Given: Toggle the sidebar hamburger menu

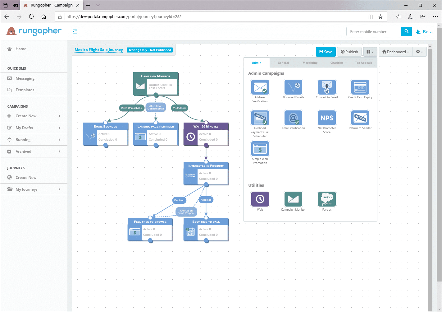Looking at the screenshot, I should pyautogui.click(x=75, y=31).
